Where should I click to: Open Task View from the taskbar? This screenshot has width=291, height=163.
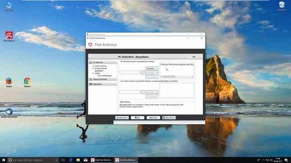(63, 160)
